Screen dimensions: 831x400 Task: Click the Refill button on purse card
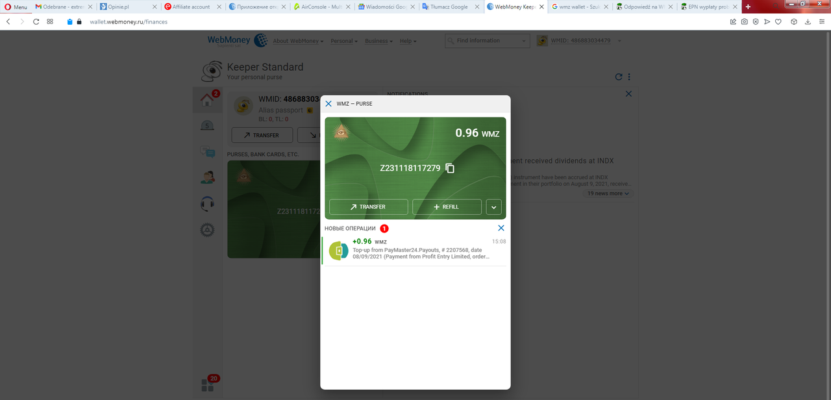(x=447, y=206)
